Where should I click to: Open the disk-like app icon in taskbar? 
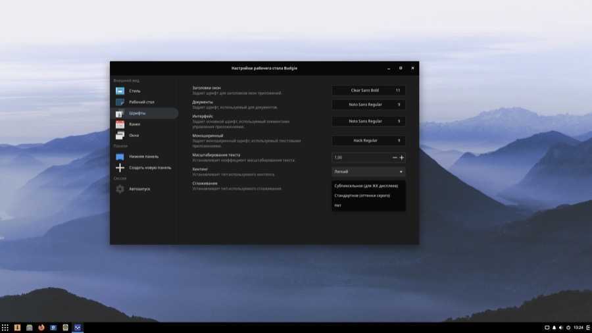[x=65, y=328]
